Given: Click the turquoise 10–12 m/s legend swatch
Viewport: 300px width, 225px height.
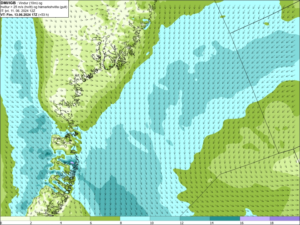Looking at the screenshot, I should pos(165,218).
